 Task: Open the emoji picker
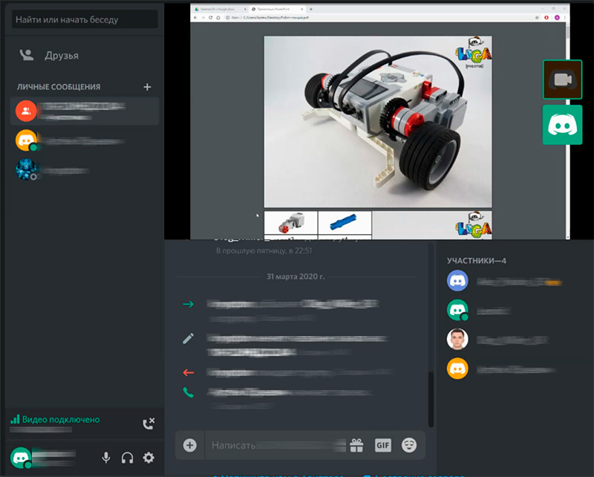point(408,445)
